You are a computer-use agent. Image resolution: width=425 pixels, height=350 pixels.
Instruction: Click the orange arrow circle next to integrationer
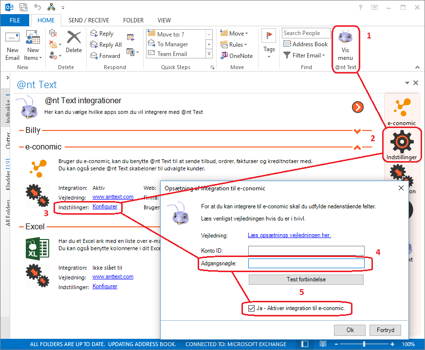[357, 107]
